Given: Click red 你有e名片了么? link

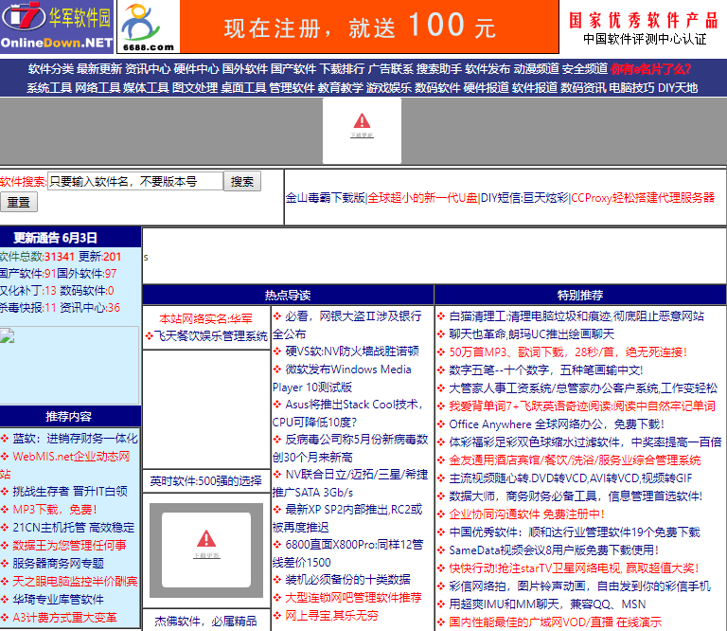Looking at the screenshot, I should pos(650,69).
